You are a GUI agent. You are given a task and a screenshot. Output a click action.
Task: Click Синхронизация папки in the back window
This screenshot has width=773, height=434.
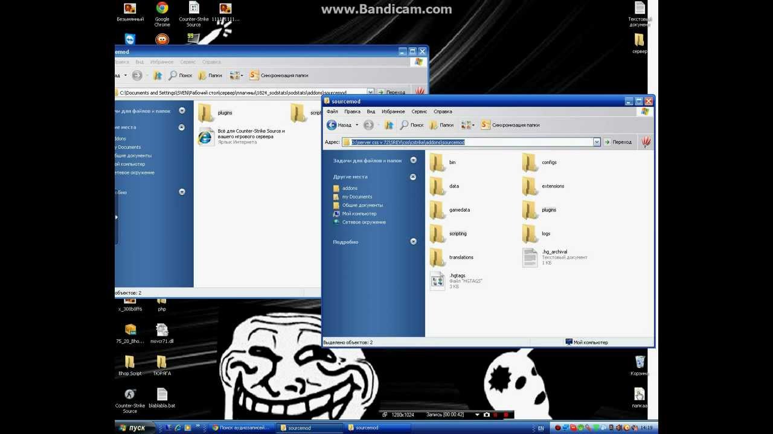tap(278, 75)
